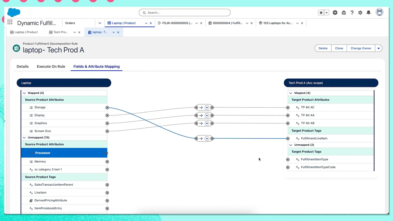Open more actions dropdown next to Change Owner
Screen dimensions: 393x221
378,48
